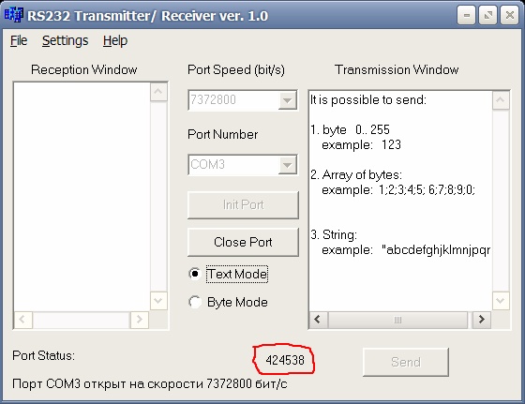
Task: Open the Settings menu
Action: click(x=66, y=41)
